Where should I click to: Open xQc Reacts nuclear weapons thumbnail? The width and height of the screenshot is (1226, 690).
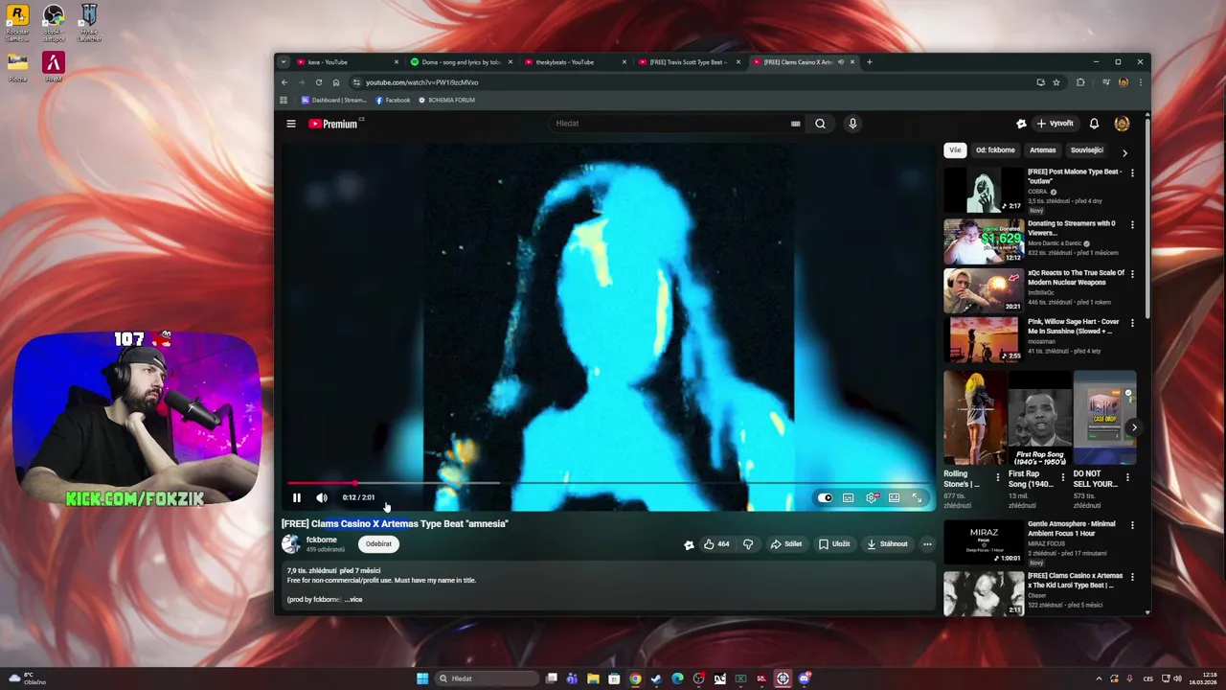[x=984, y=290]
